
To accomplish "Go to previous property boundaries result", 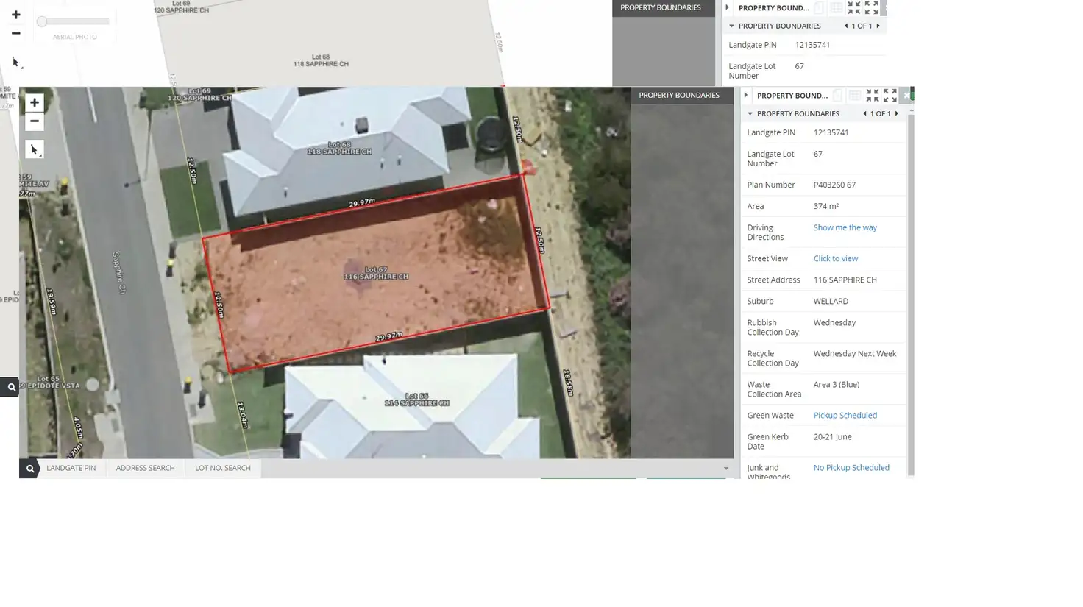I will point(864,114).
